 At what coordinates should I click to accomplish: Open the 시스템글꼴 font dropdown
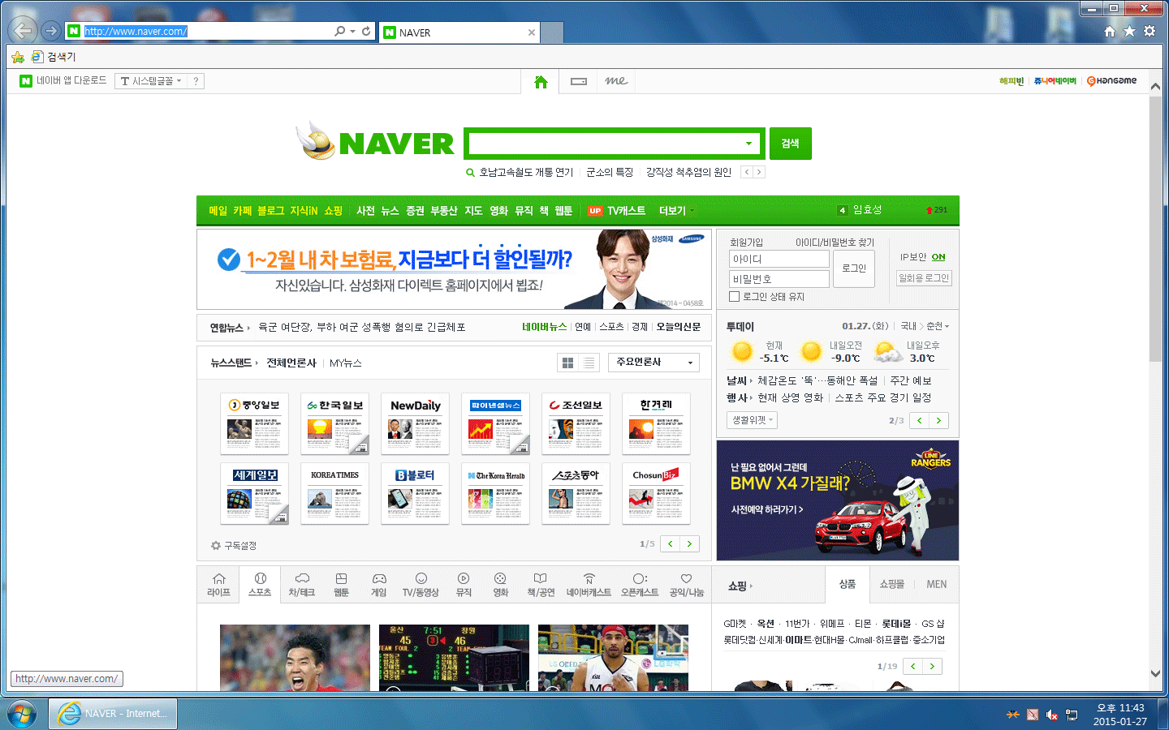point(150,81)
